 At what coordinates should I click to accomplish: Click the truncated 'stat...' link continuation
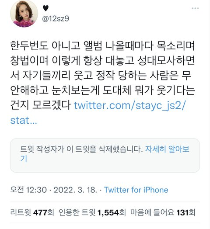coord(24,120)
